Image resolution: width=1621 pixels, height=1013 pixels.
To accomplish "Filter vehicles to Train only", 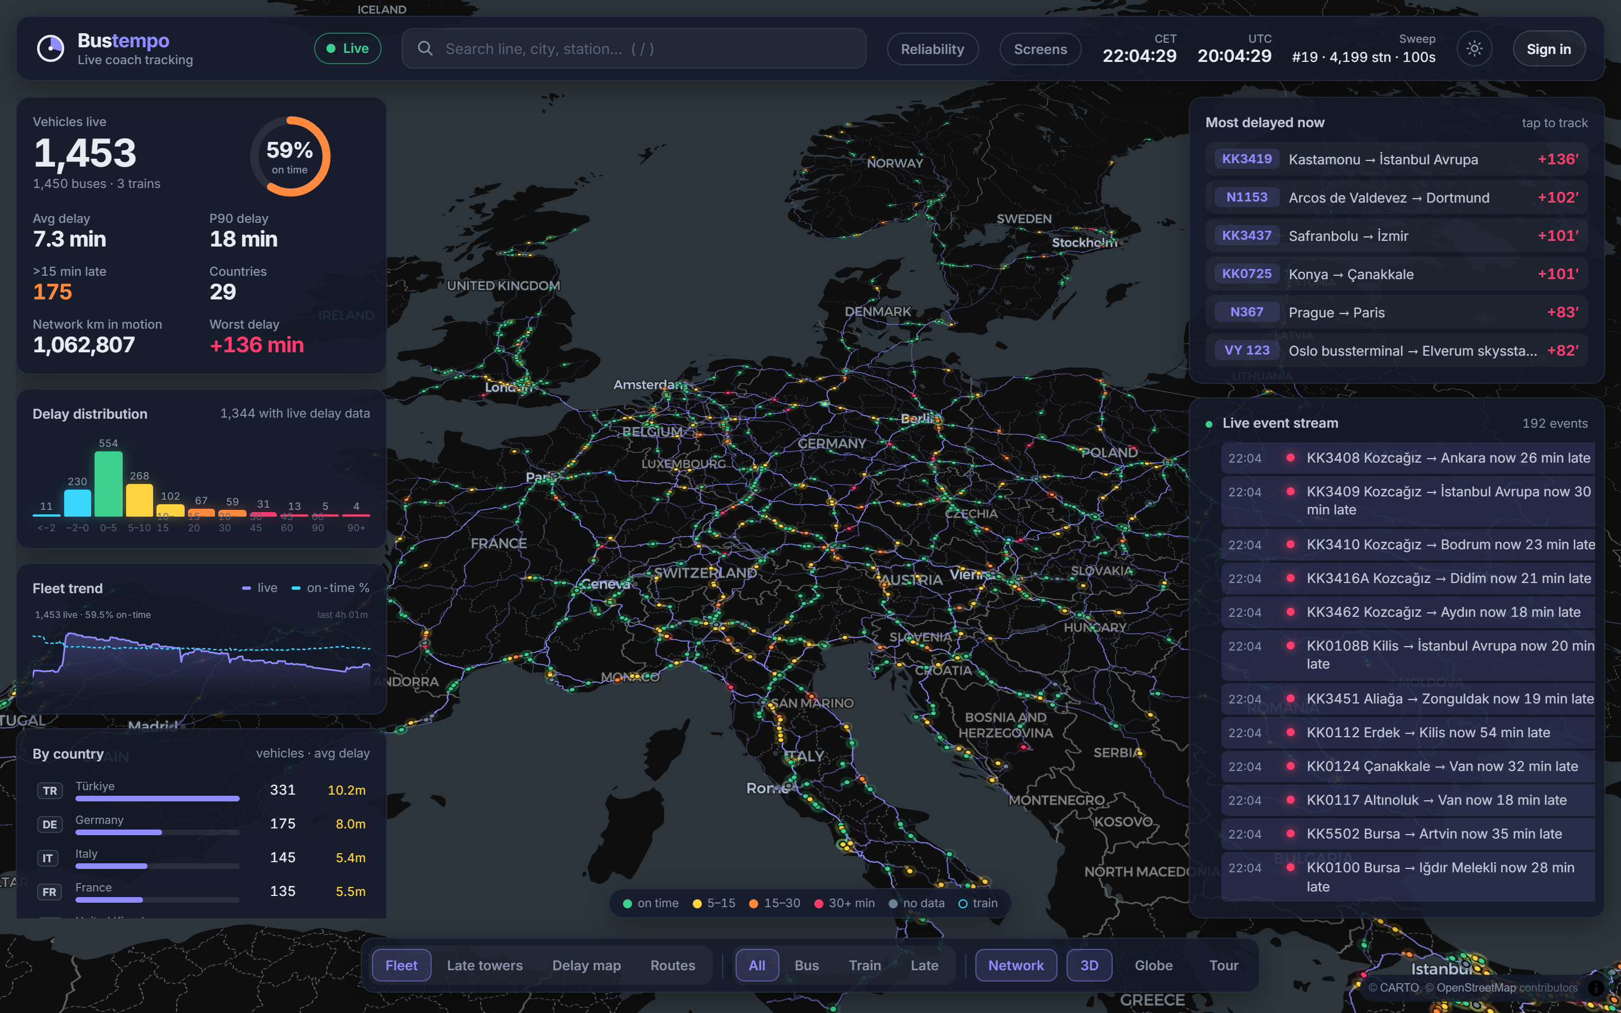I will [x=865, y=965].
